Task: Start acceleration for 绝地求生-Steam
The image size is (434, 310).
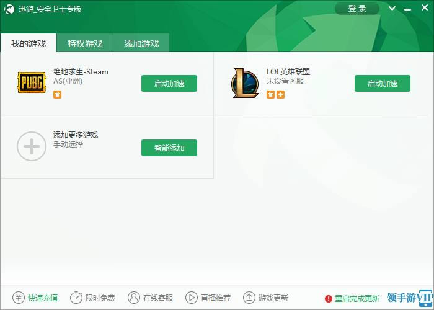Action: tap(169, 83)
